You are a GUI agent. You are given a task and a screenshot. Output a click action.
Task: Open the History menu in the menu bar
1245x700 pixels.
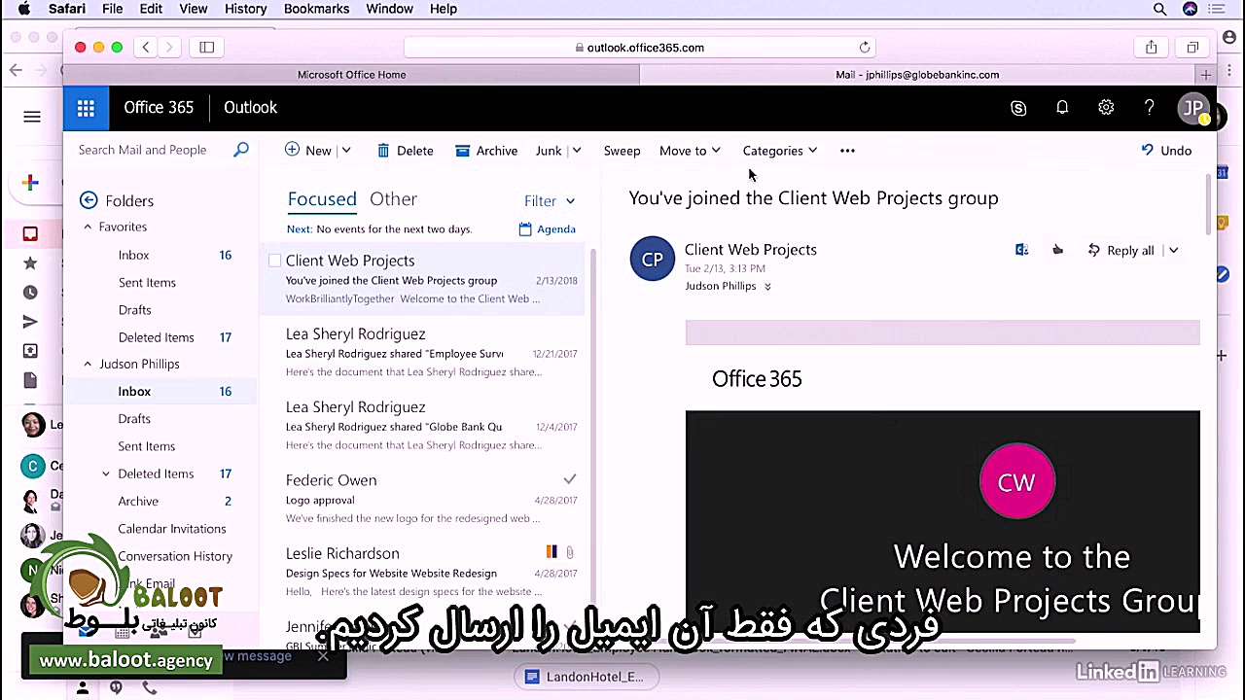click(x=246, y=9)
